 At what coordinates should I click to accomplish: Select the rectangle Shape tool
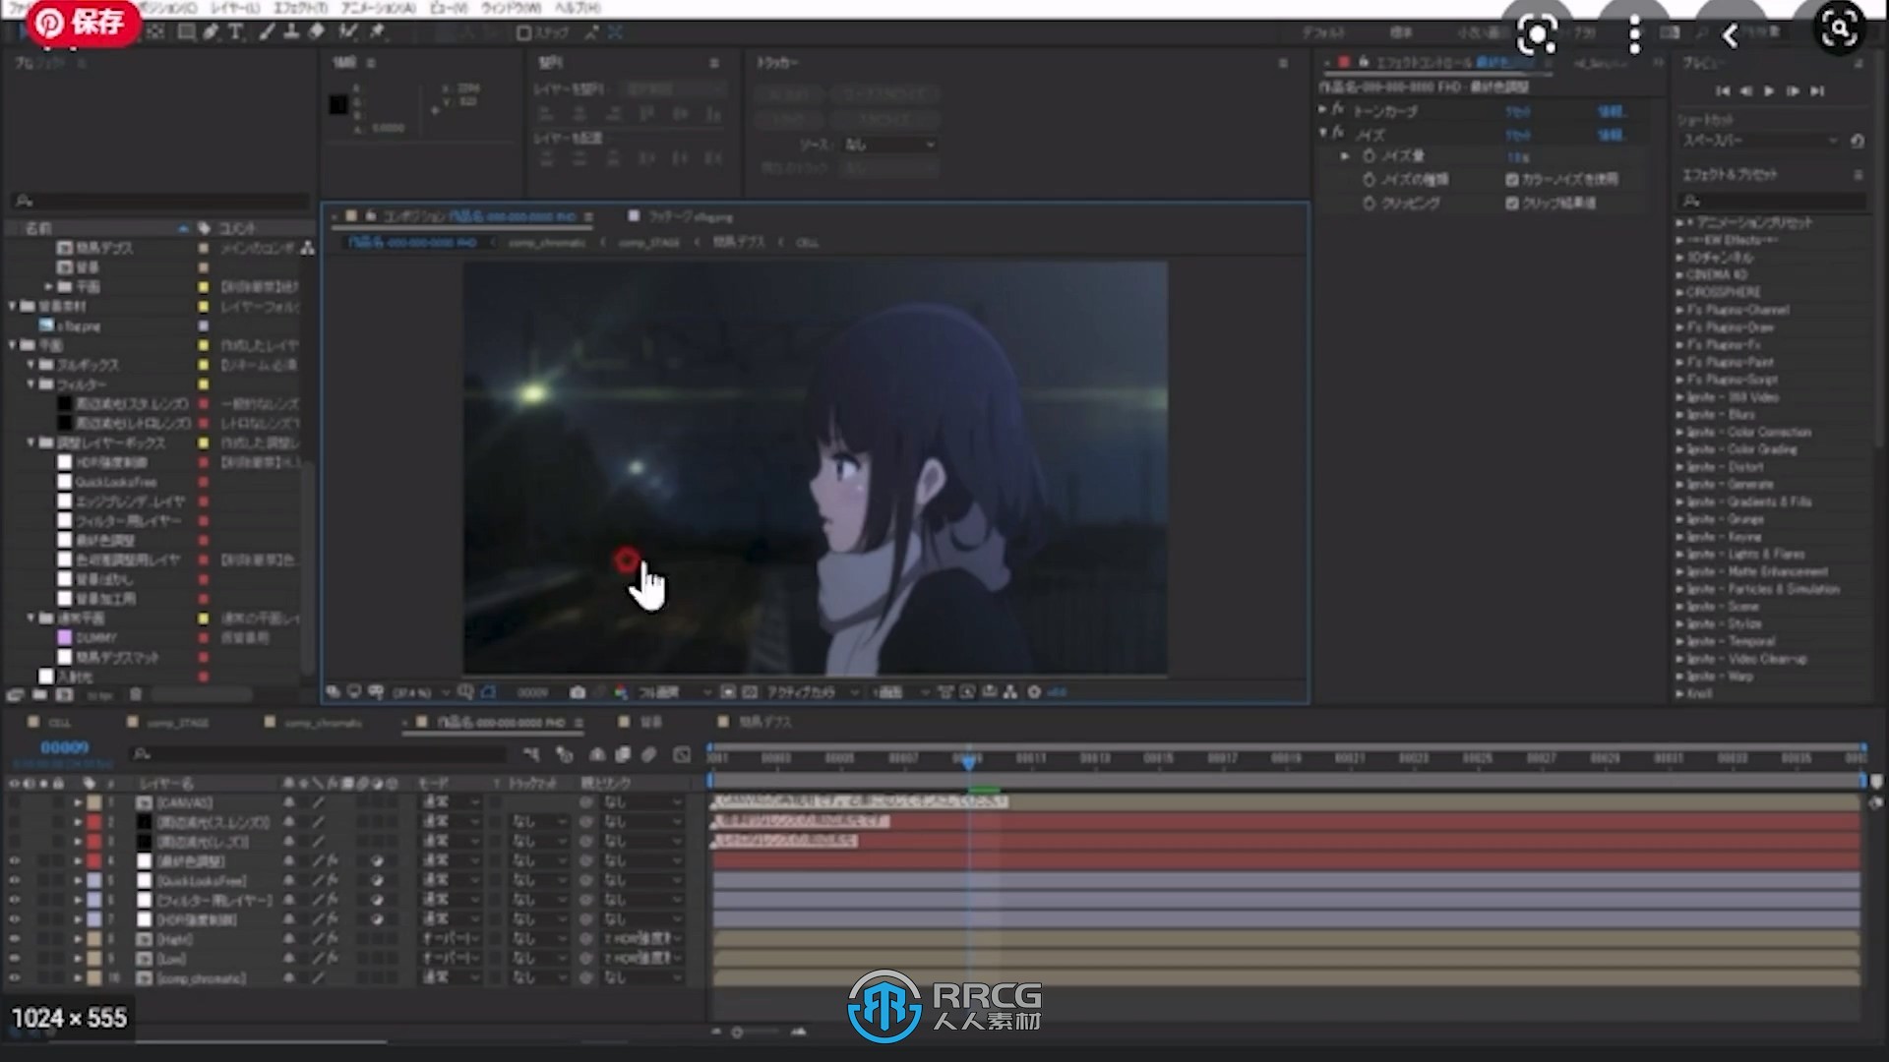(x=185, y=32)
